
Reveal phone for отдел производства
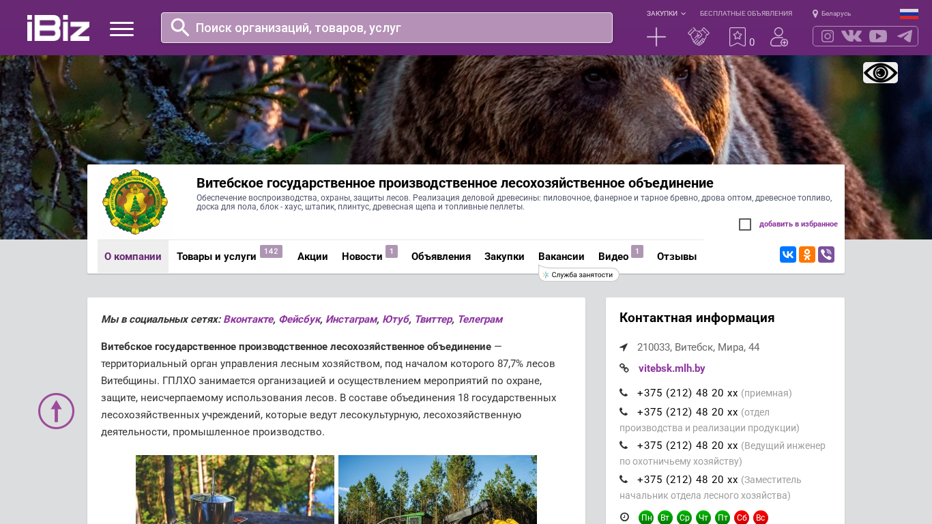(688, 412)
